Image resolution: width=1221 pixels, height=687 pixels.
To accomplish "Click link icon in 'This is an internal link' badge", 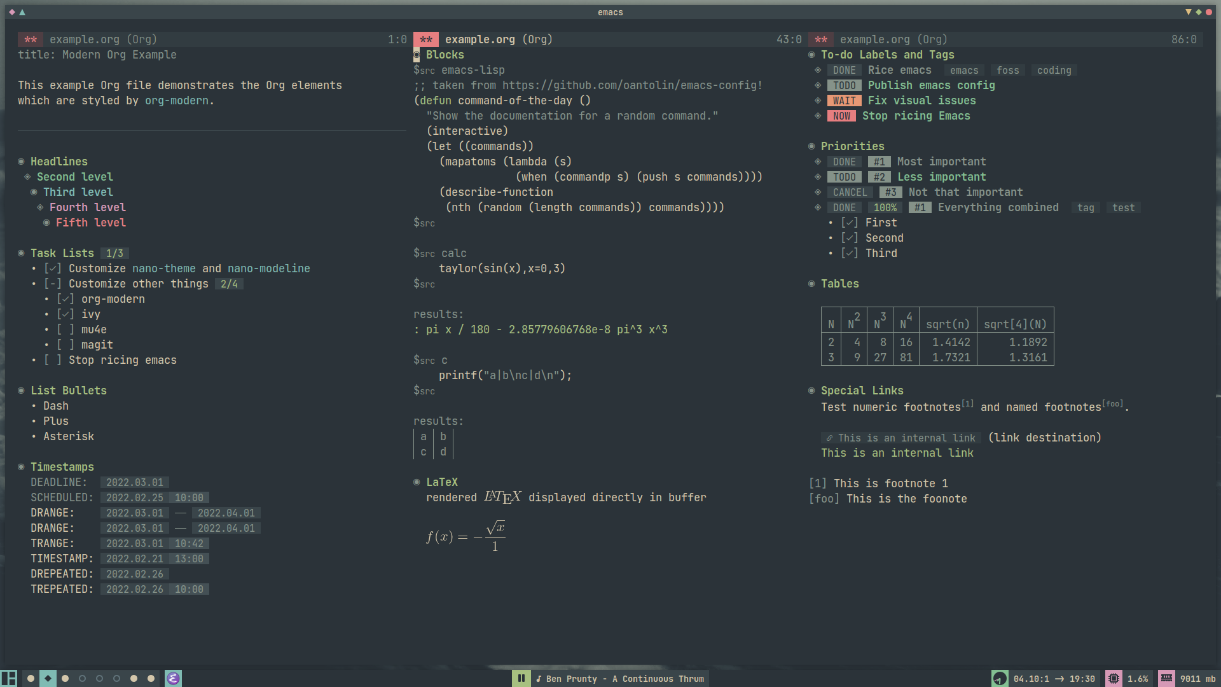I will pos(829,438).
